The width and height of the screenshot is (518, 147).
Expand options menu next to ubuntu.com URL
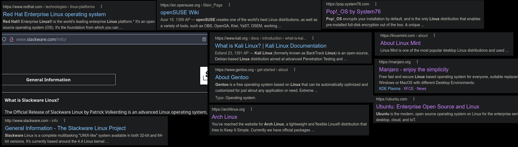pos(414,99)
